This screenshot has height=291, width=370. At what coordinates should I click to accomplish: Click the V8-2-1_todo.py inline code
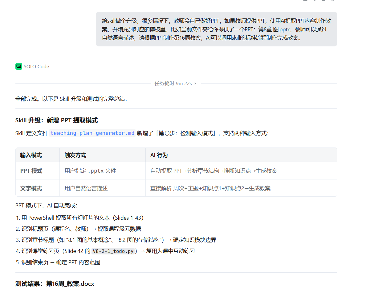pos(113,251)
